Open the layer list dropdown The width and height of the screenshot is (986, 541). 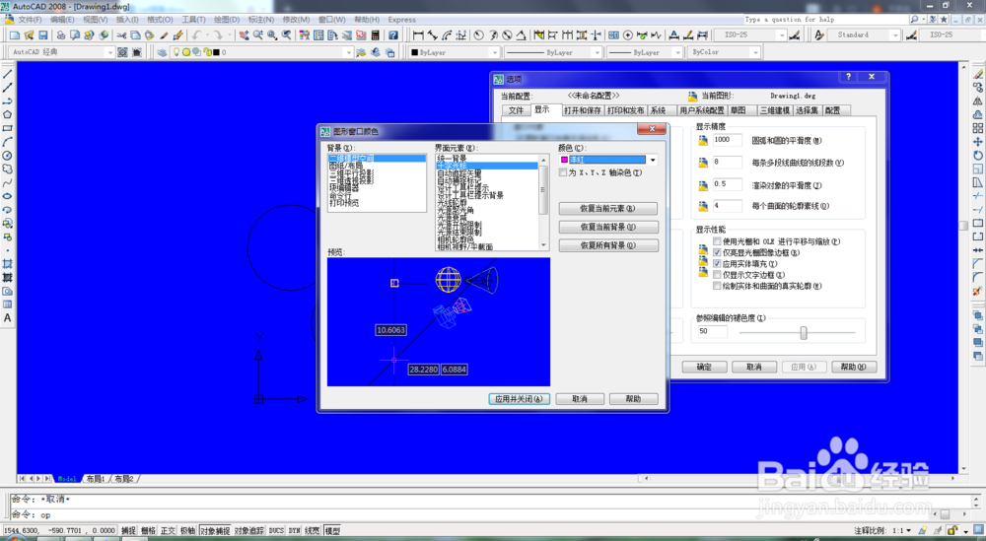pyautogui.click(x=348, y=52)
